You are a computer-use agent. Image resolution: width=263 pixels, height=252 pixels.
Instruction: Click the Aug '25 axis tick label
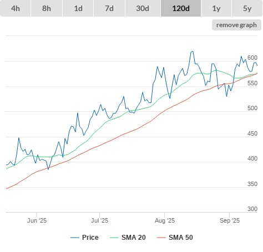pos(165,220)
